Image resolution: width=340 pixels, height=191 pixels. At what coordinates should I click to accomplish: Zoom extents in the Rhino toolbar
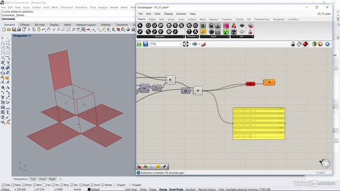[69, 30]
